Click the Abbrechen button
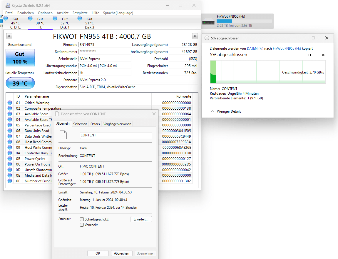 click(x=122, y=253)
